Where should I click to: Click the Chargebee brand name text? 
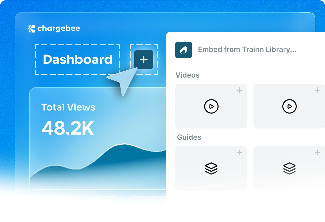coord(59,29)
